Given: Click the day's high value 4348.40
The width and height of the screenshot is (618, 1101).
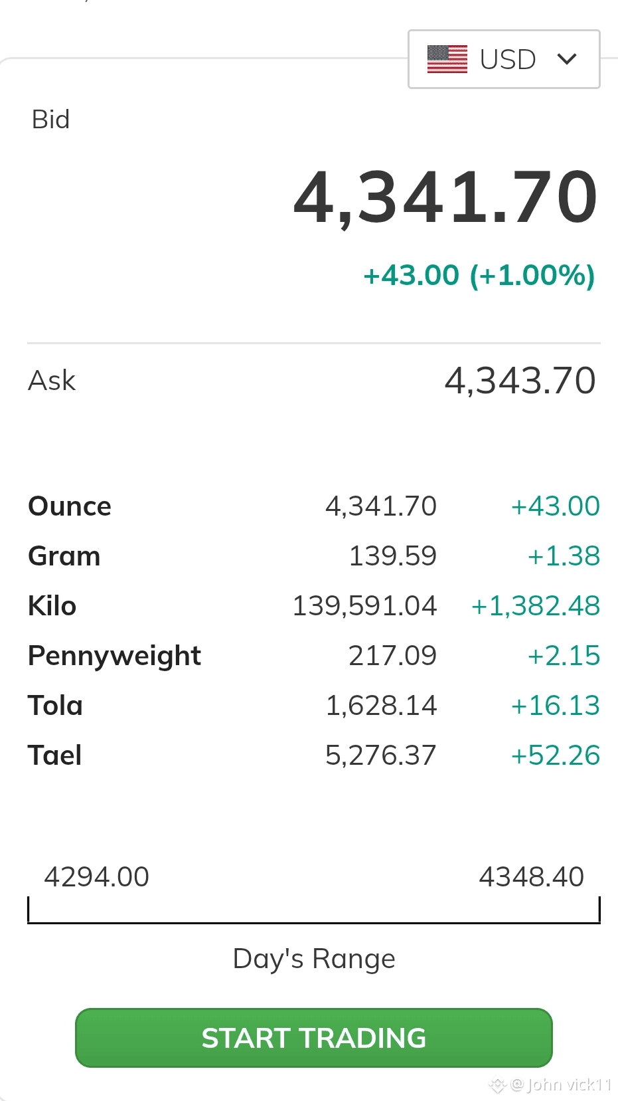Looking at the screenshot, I should pos(531,877).
